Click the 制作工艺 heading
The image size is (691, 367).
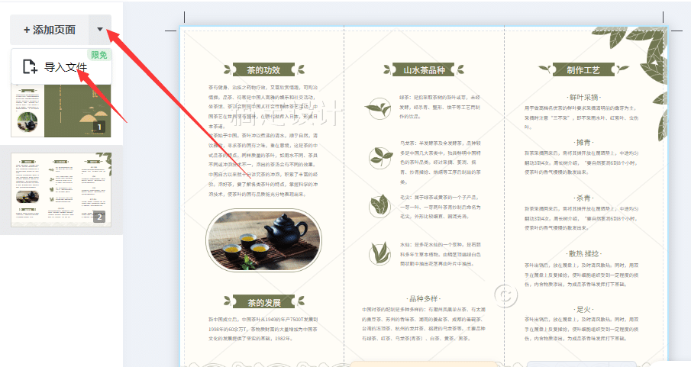point(583,69)
